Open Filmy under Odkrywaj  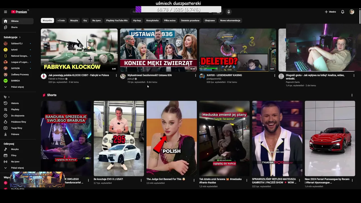tap(17, 155)
